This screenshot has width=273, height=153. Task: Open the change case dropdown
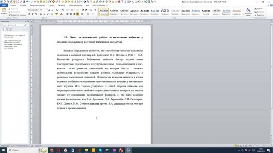[x=57, y=10]
